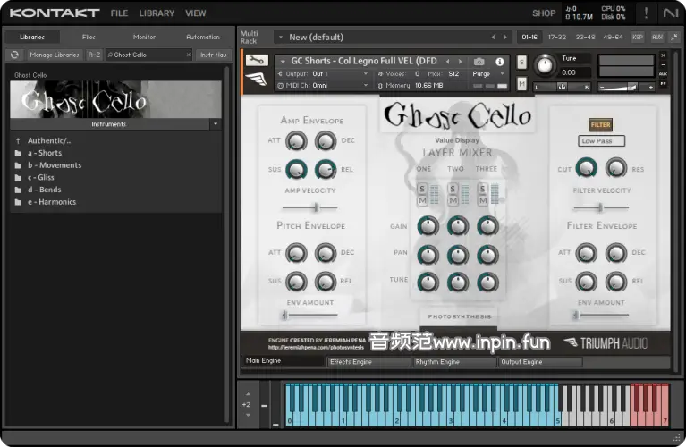
Task: Minimize rack view with the arrows icon
Action: (x=674, y=38)
